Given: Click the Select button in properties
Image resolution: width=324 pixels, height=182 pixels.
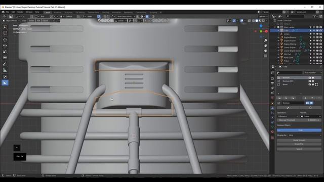Looking at the screenshot, I should (299, 149).
